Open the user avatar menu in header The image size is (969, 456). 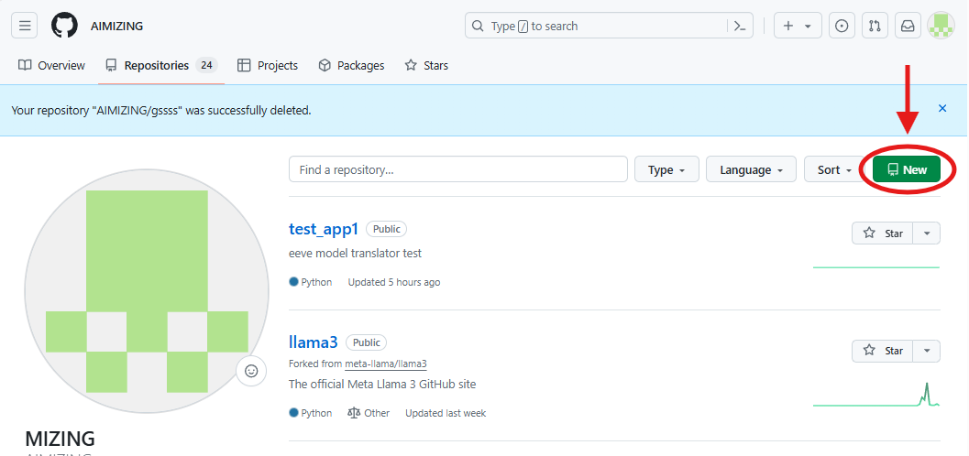941,26
